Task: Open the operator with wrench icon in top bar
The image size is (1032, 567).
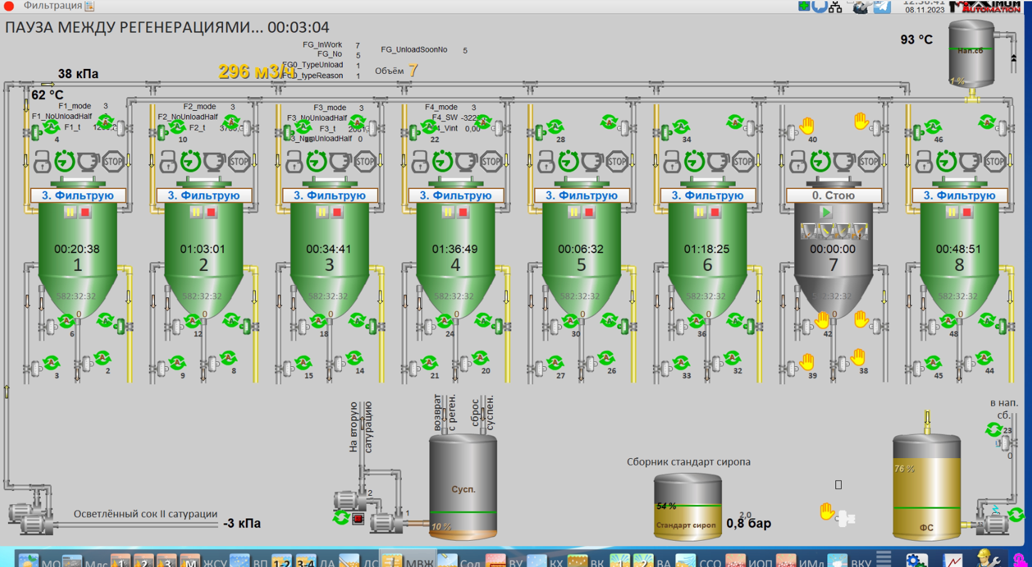Action: [861, 7]
